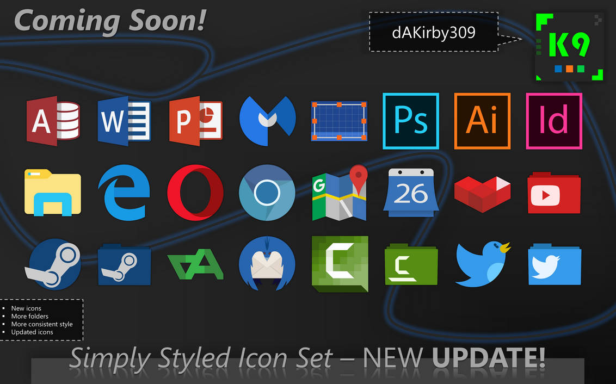Click the 'More folders' bullet text
Screen dimensions: 616x384
click(30, 316)
